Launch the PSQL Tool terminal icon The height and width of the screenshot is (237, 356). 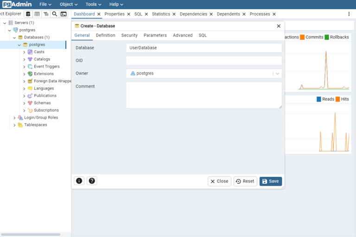coord(64,14)
